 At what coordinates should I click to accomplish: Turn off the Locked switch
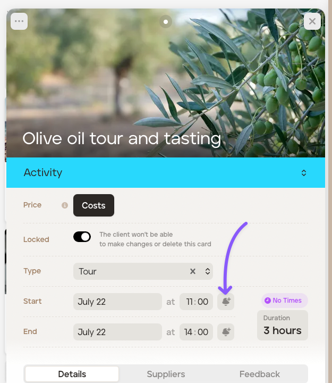[82, 237]
